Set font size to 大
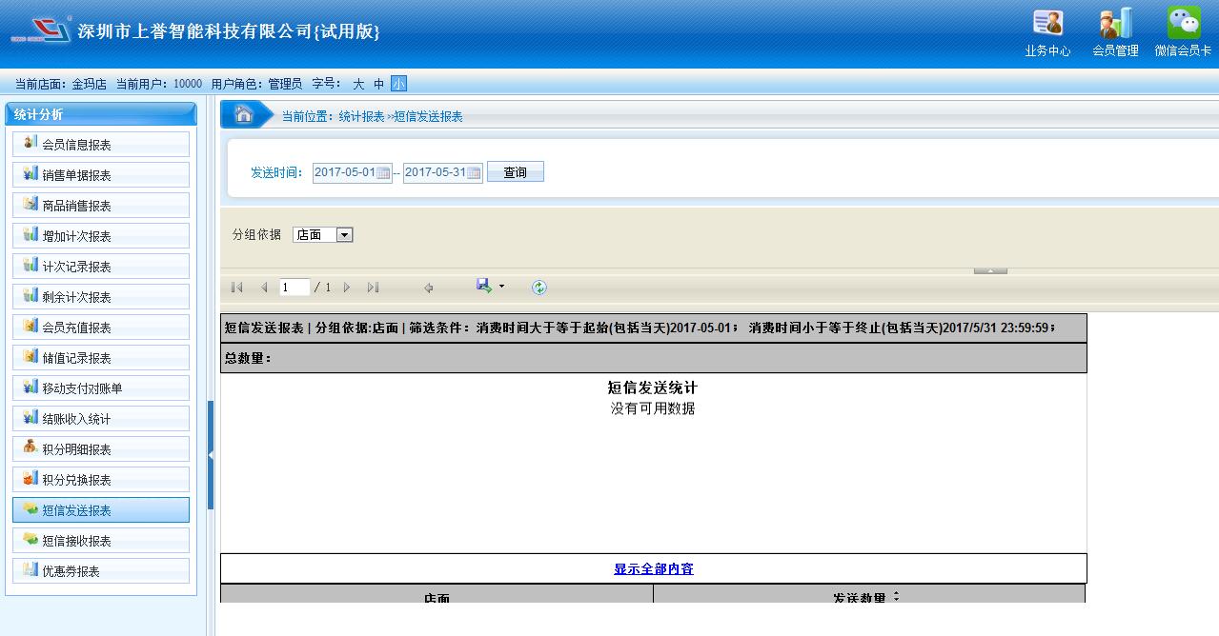1219x636 pixels. pyautogui.click(x=358, y=84)
